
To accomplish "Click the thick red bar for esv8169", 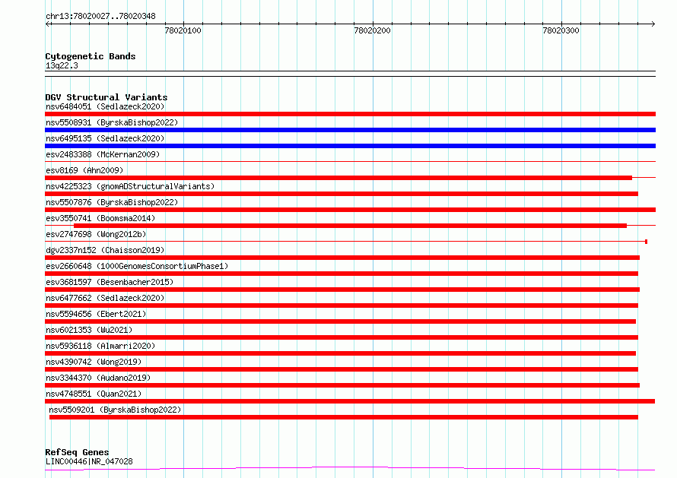I will click(x=338, y=178).
